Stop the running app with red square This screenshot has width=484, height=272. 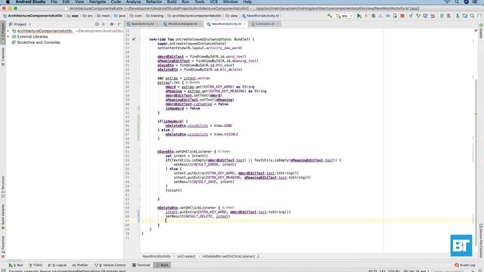click(x=402, y=16)
